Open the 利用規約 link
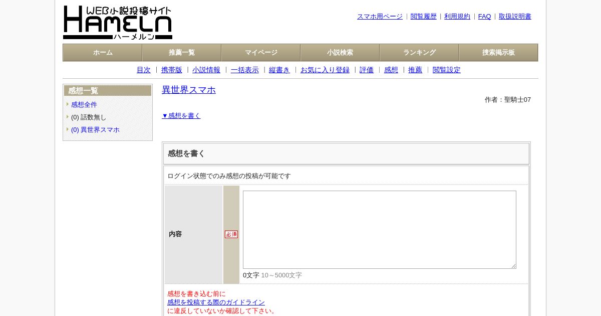The width and height of the screenshot is (601, 316). [457, 17]
